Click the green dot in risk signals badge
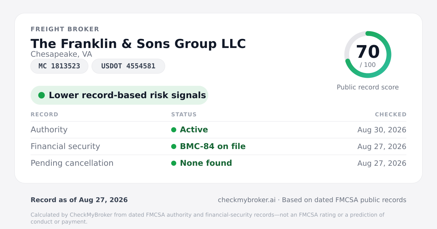Viewport: 437px width, 229px height. (x=42, y=95)
